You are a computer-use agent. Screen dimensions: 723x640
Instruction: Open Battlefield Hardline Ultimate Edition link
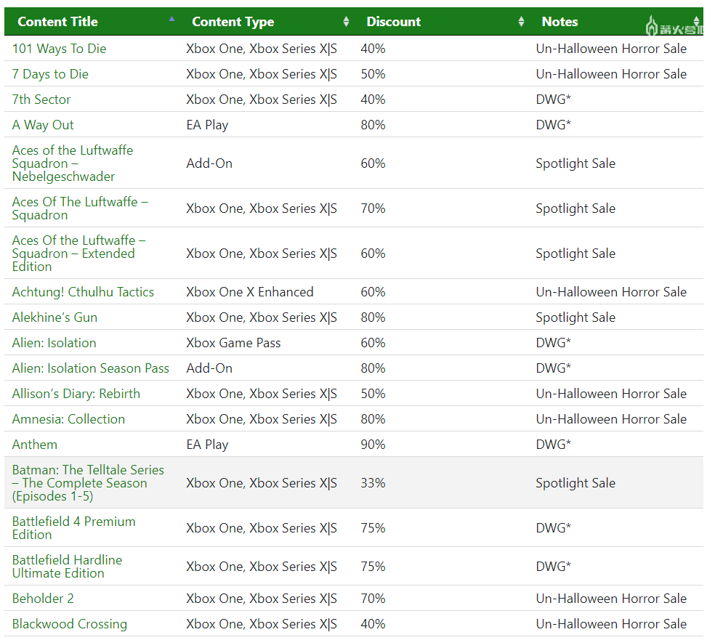(67, 566)
